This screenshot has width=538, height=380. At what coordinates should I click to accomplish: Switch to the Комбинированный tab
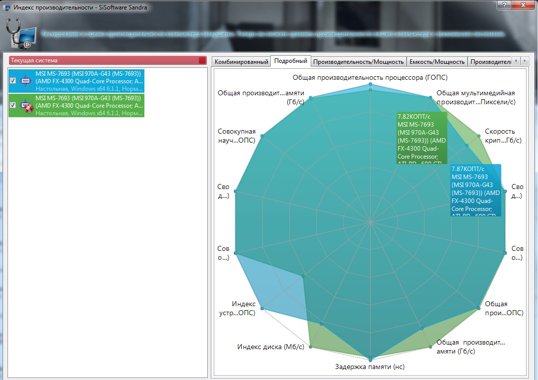[x=241, y=62]
